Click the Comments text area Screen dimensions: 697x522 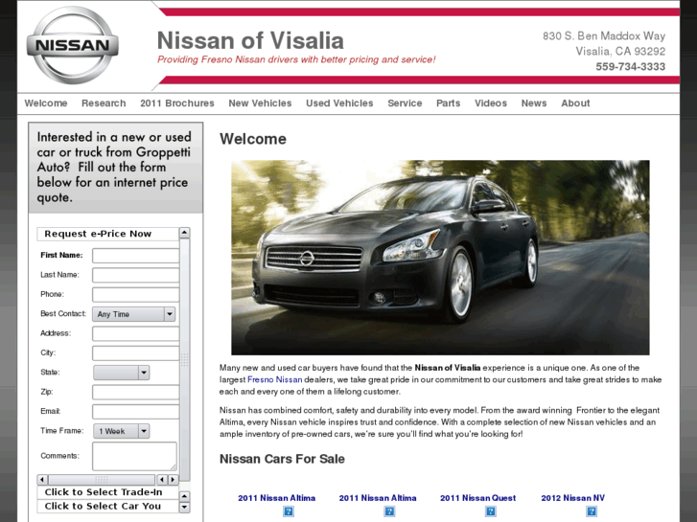coord(134,456)
